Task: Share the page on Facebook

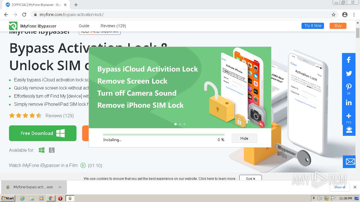Action: coord(349,60)
